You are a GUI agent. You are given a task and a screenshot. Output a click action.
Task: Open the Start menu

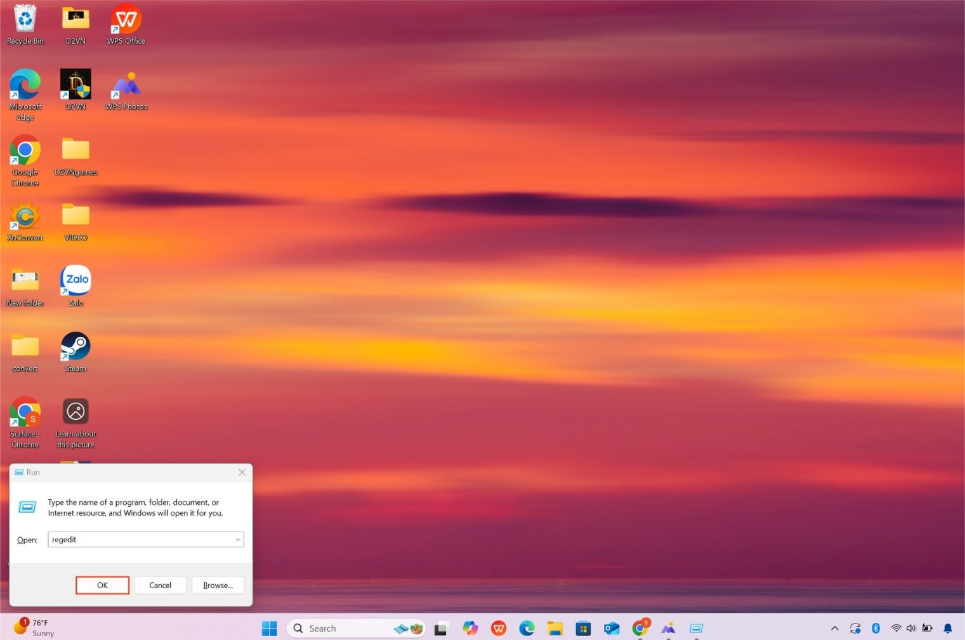click(x=269, y=628)
